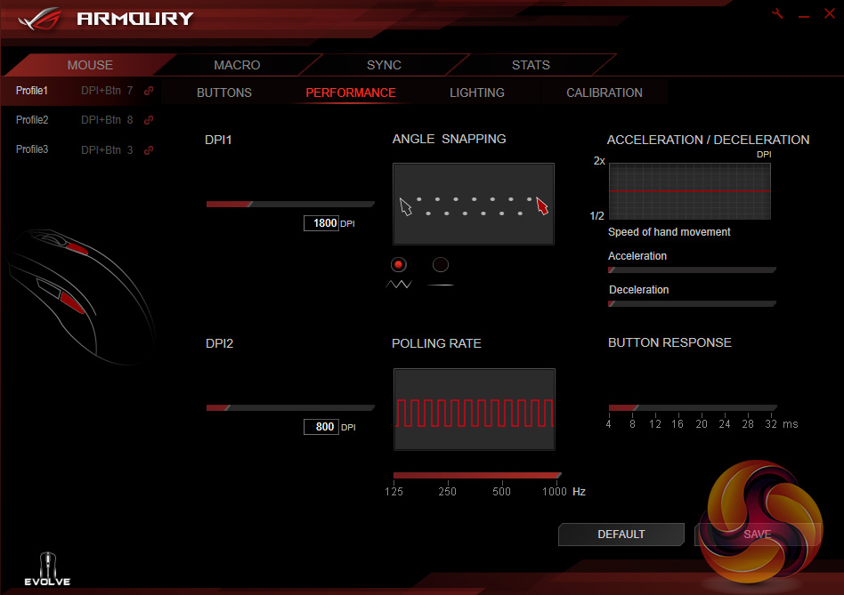
Task: Click the 'DPI+Btn 8' label for Profile2
Action: [107, 120]
